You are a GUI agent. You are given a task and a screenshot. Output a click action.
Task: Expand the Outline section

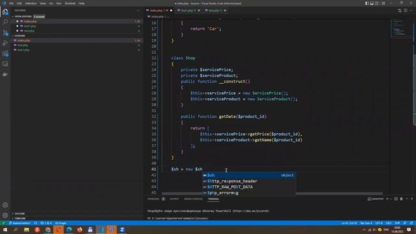click(19, 213)
